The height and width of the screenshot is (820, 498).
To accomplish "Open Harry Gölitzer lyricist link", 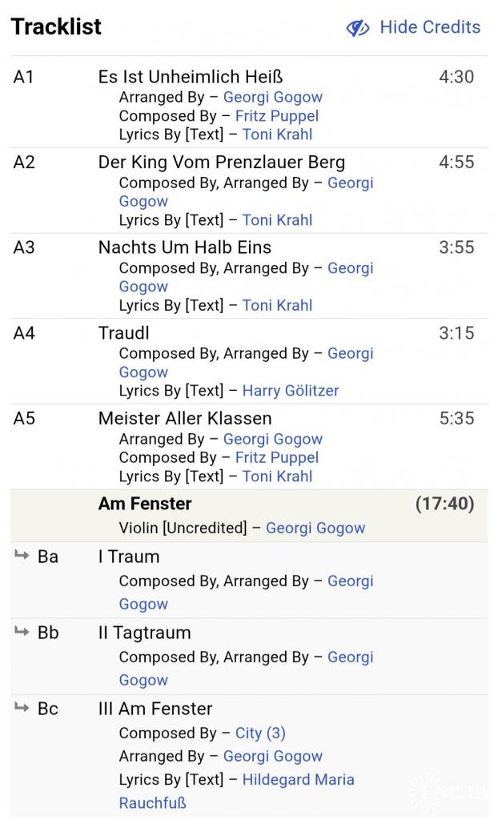I will coord(291,391).
